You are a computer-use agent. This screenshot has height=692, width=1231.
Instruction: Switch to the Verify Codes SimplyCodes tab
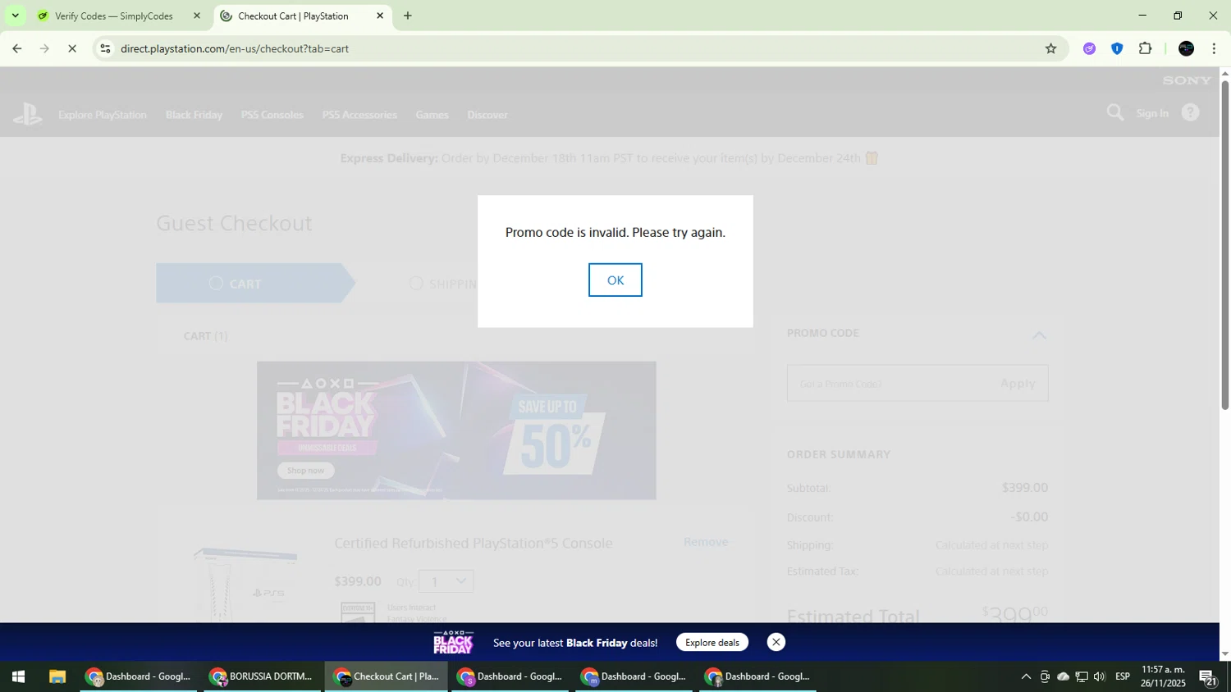[113, 16]
